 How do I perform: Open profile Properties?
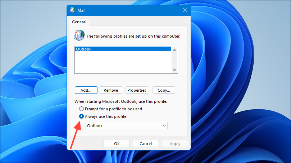pyautogui.click(x=137, y=90)
